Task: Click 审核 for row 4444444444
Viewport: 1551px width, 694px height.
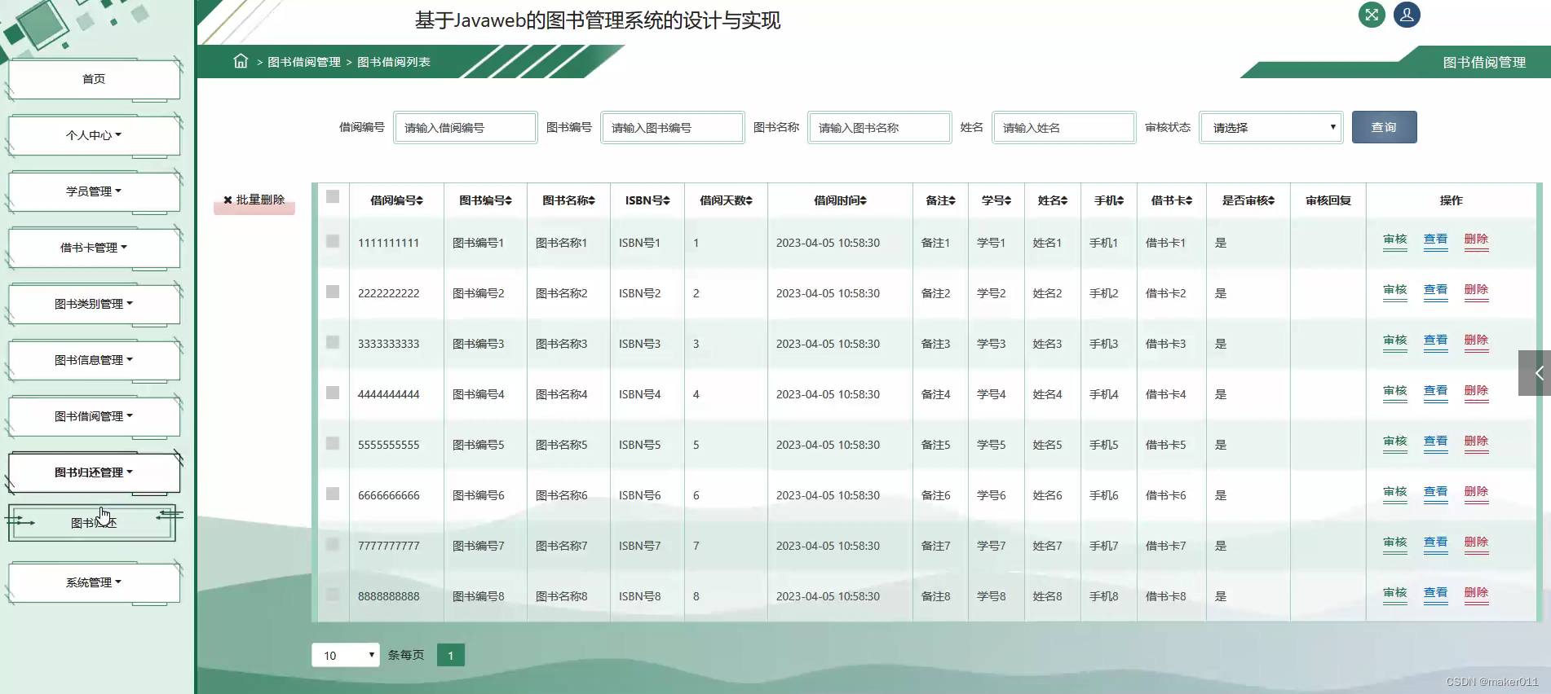Action: (x=1395, y=391)
